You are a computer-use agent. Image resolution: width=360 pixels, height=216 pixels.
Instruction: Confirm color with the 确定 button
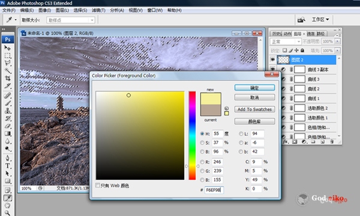coord(254,88)
